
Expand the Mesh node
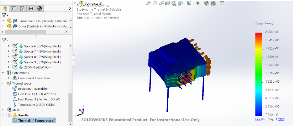tap(3, 110)
